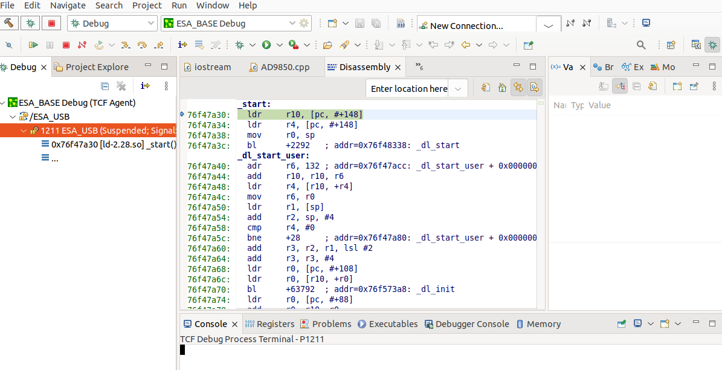
Task: Open the Problems tab
Action: coord(326,324)
